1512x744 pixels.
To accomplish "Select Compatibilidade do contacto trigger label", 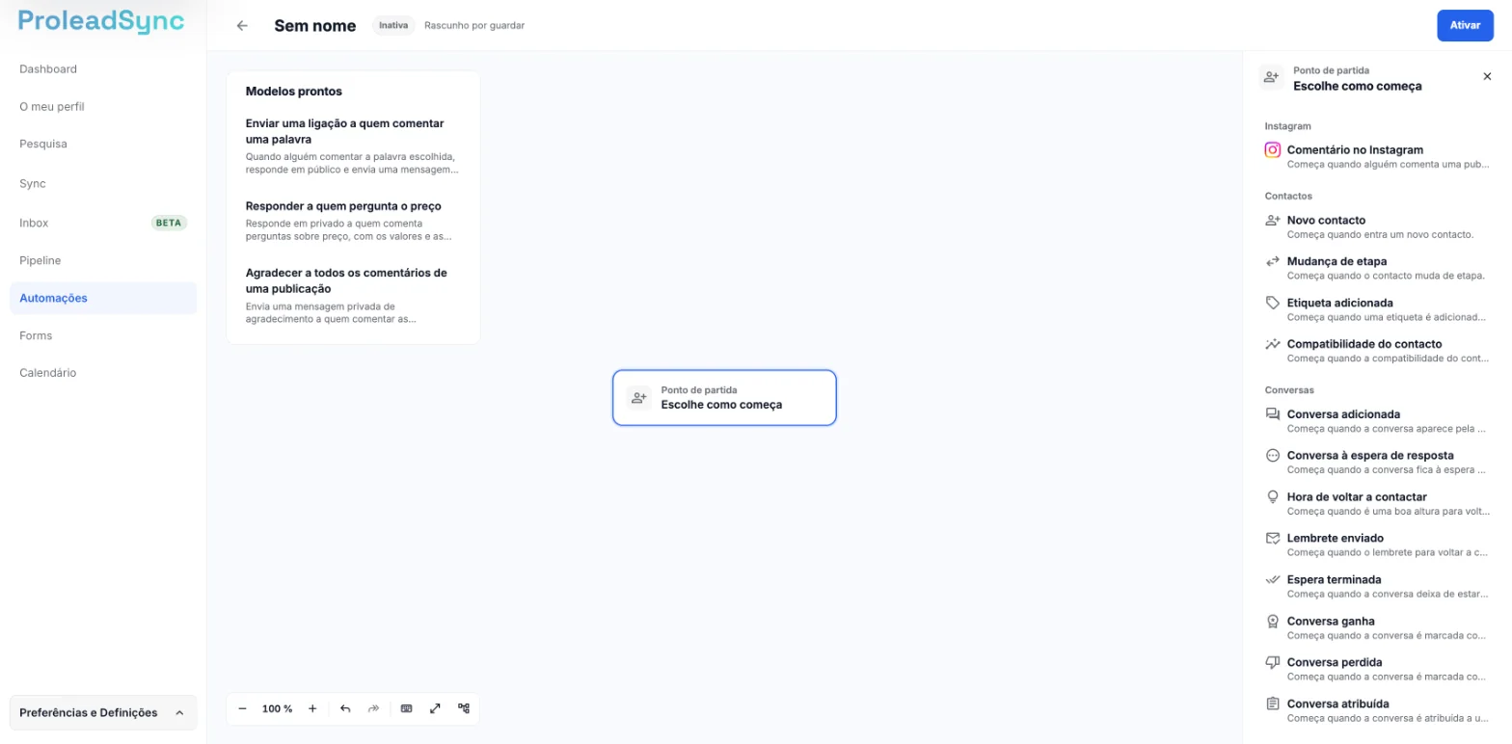I will click(x=1364, y=343).
